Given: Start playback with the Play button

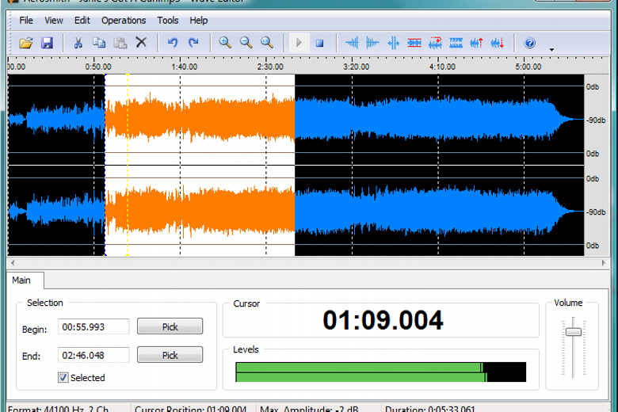Looking at the screenshot, I should (x=299, y=43).
